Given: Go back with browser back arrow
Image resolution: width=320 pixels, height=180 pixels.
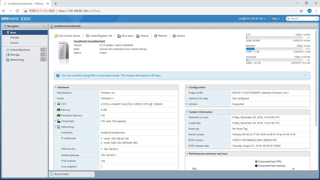Looking at the screenshot, I should point(4,11).
